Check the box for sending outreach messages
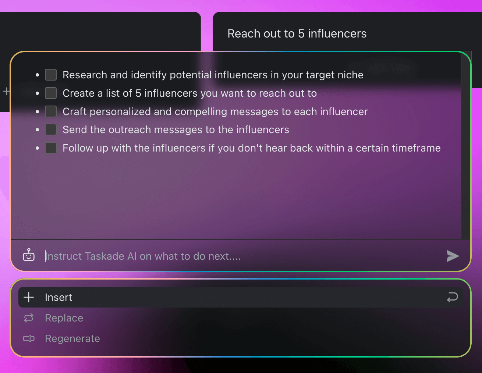The width and height of the screenshot is (482, 373). (50, 129)
